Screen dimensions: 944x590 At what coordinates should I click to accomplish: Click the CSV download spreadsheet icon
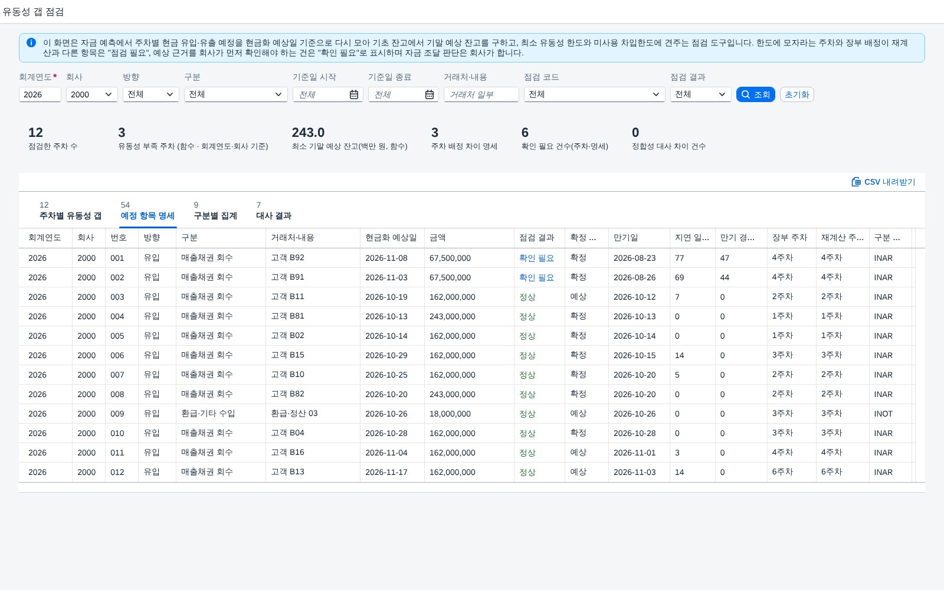pos(856,182)
